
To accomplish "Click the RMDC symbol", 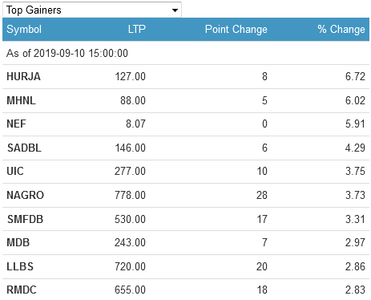I will 22,290.
